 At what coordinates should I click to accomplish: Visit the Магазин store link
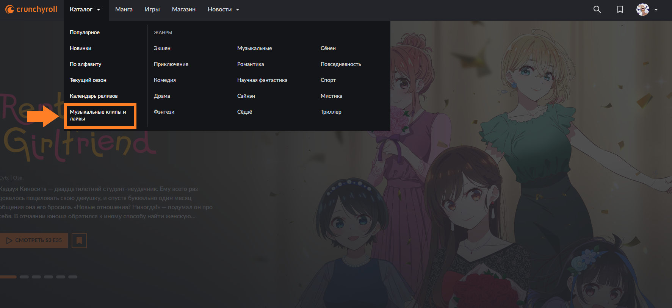pos(184,9)
